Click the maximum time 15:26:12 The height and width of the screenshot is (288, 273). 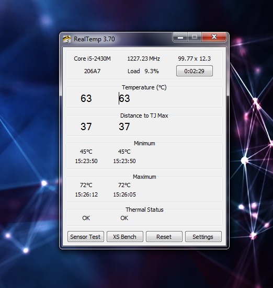coord(86,194)
